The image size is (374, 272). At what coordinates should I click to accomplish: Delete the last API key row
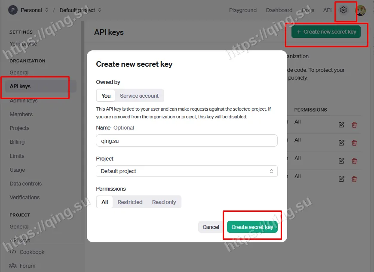354,179
